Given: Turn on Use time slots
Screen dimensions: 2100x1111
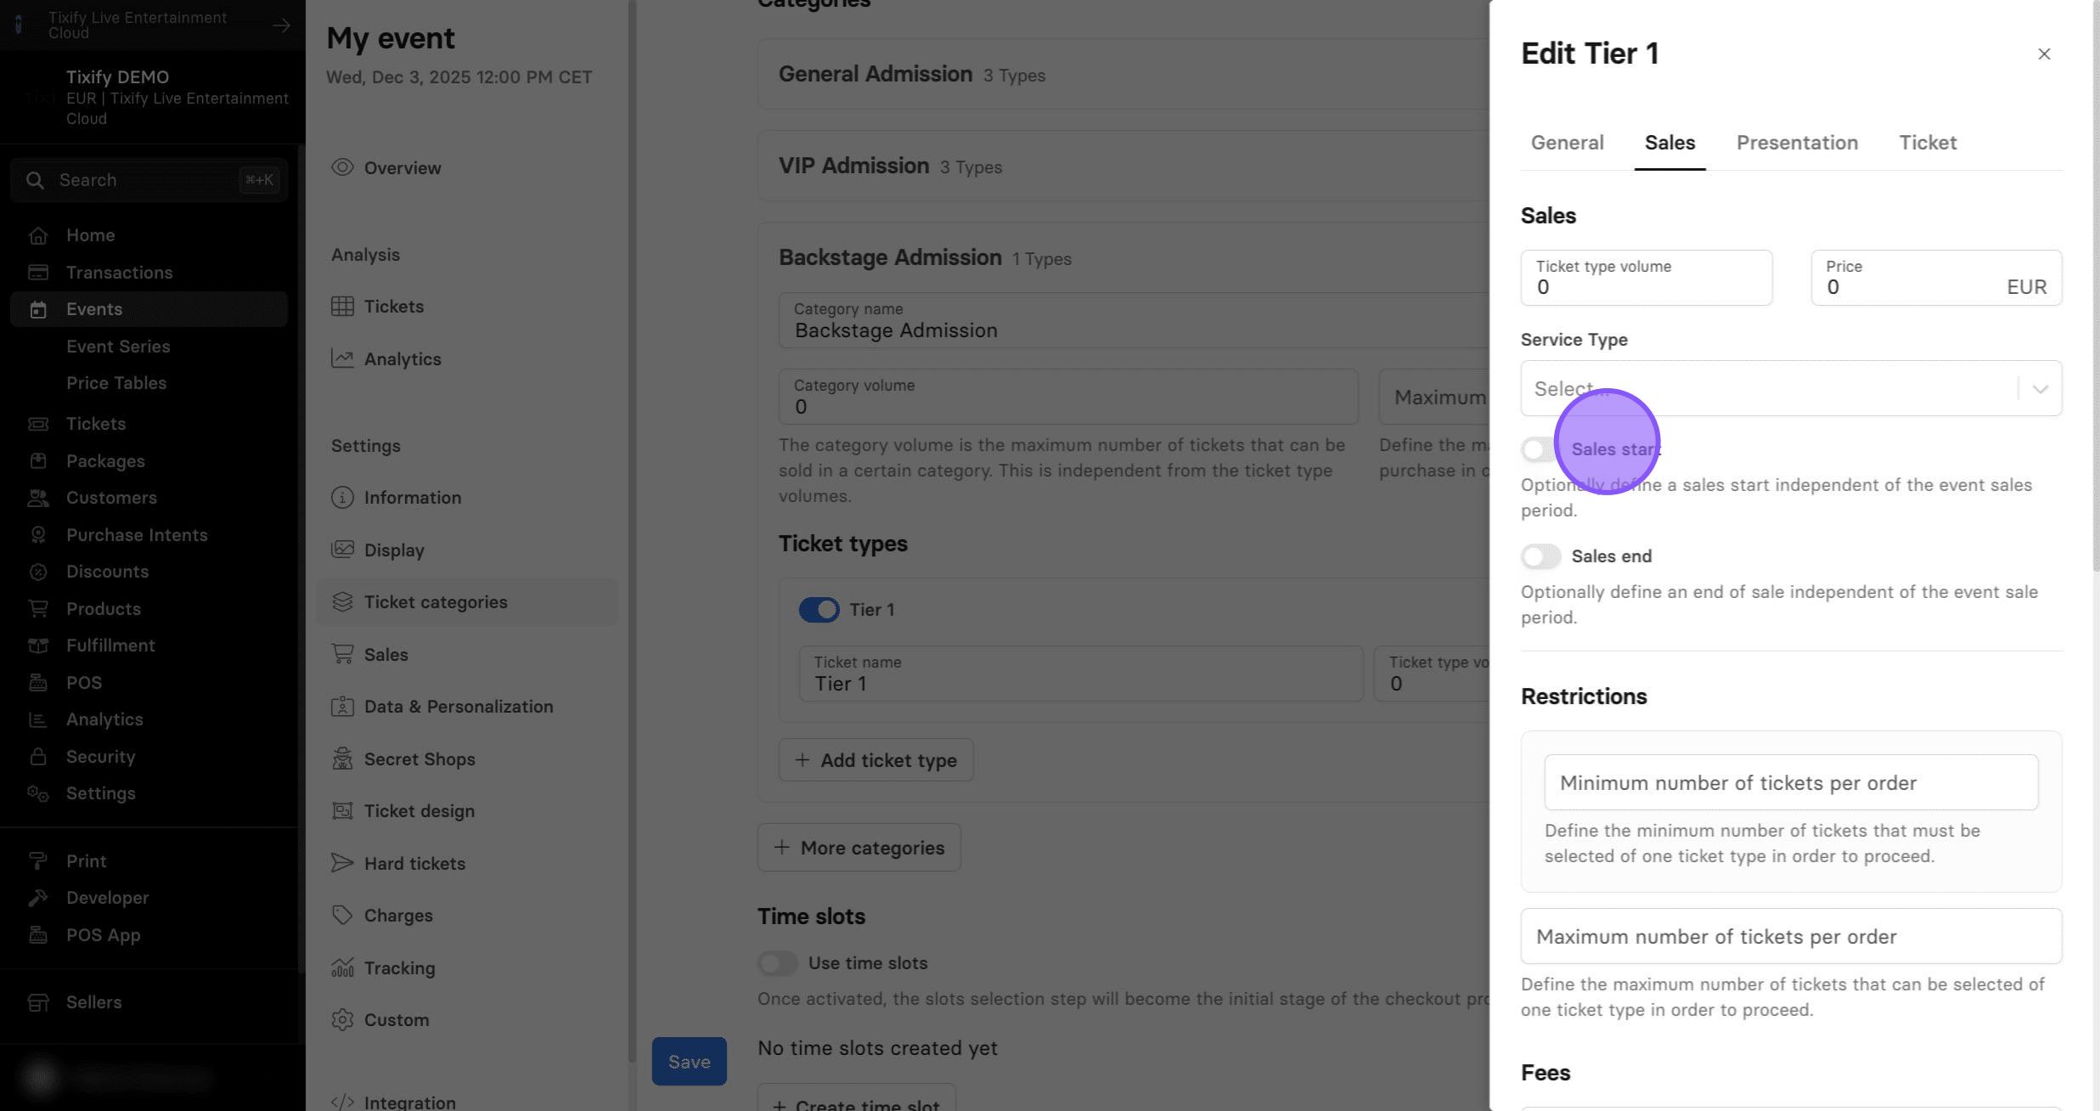Looking at the screenshot, I should (x=777, y=963).
